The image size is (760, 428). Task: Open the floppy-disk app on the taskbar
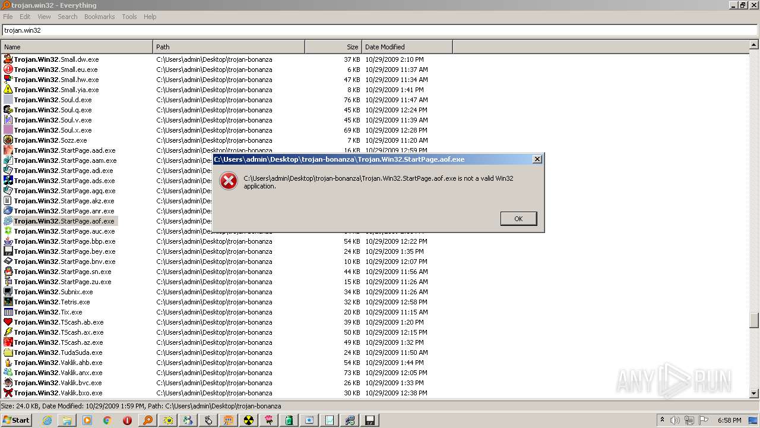pos(369,420)
